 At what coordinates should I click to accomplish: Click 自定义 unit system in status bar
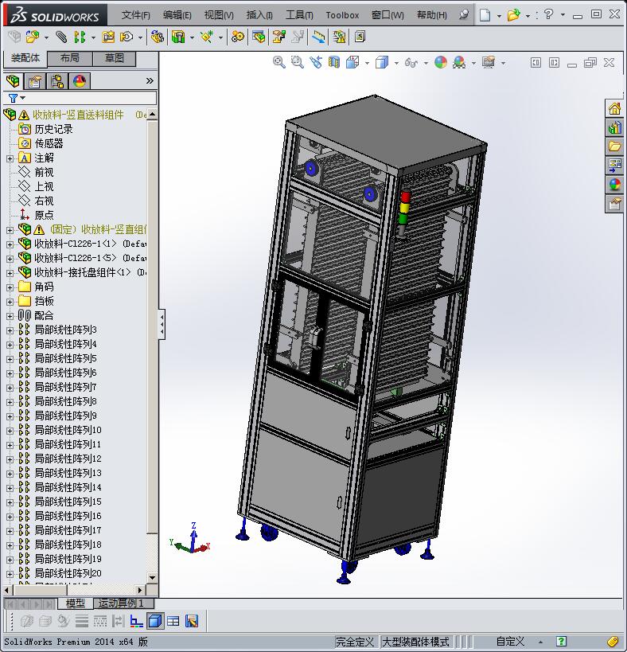[510, 642]
